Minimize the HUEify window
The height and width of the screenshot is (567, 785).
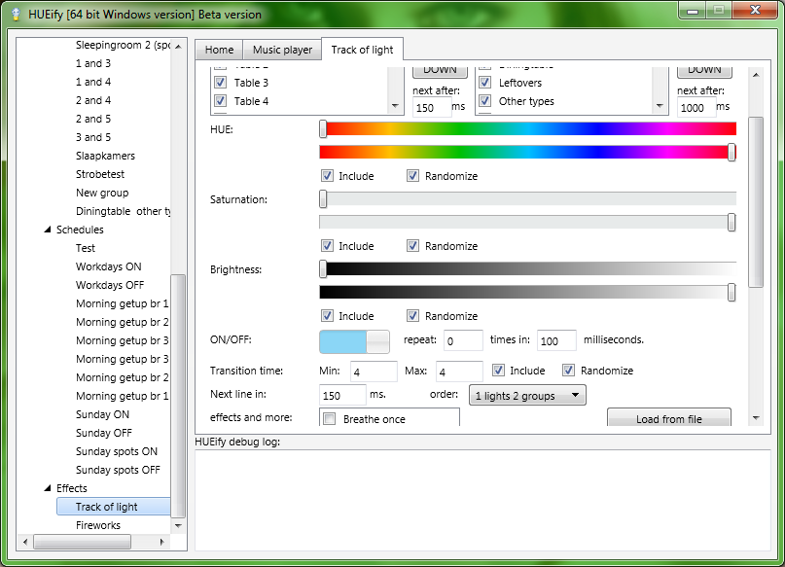pos(693,11)
